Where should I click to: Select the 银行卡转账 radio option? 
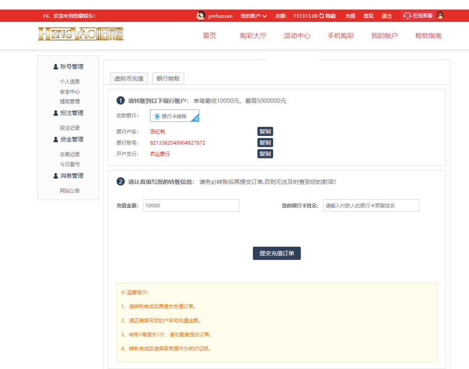click(x=157, y=116)
